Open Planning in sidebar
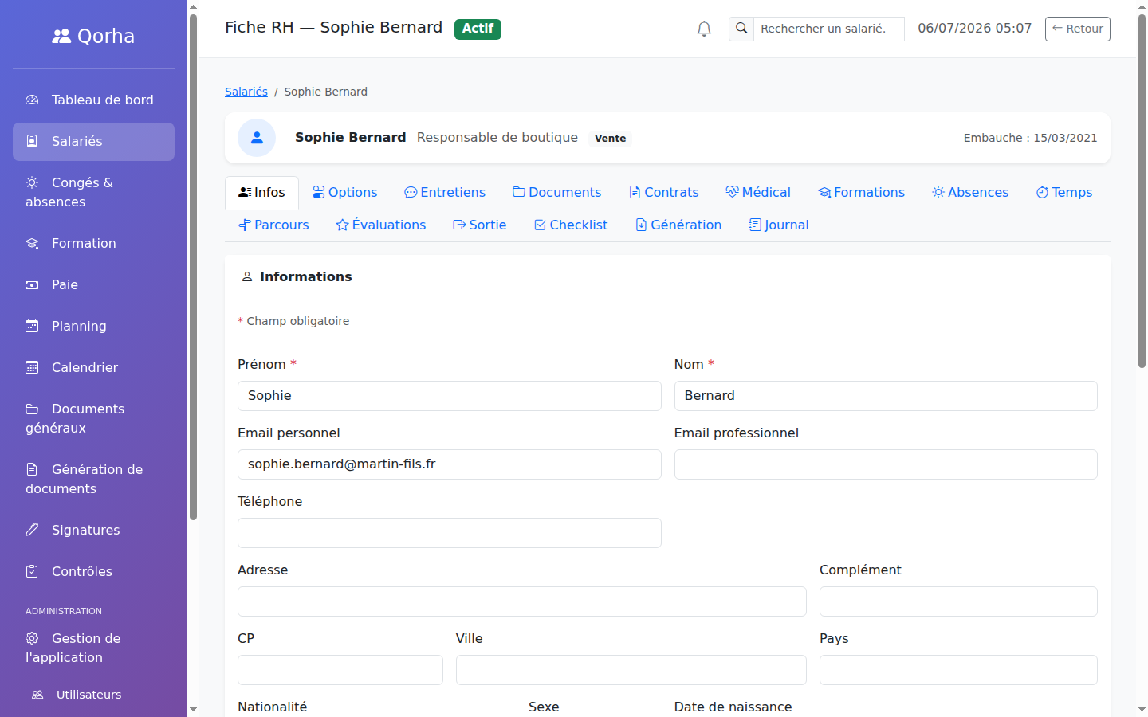The height and width of the screenshot is (717, 1148). click(x=93, y=327)
